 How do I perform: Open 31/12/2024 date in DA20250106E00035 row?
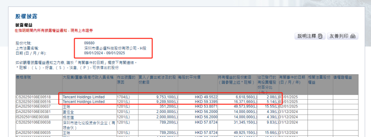click(x=289, y=133)
